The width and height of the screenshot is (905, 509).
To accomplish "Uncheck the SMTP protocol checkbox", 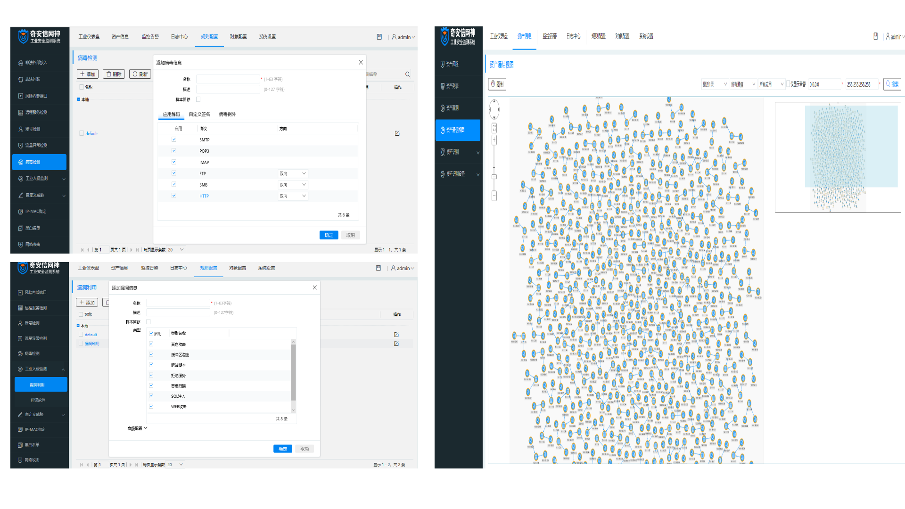I will tap(174, 140).
